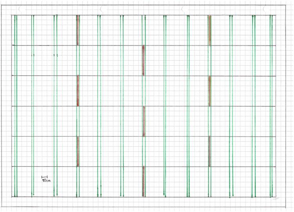This screenshot has height=212, width=294.
Task: Select the fourth-row red segment on center column
Action: coord(143,121)
